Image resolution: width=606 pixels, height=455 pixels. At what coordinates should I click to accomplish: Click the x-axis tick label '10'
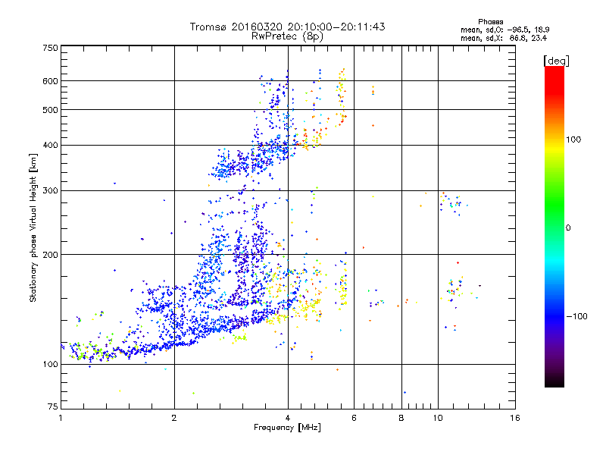(x=438, y=418)
